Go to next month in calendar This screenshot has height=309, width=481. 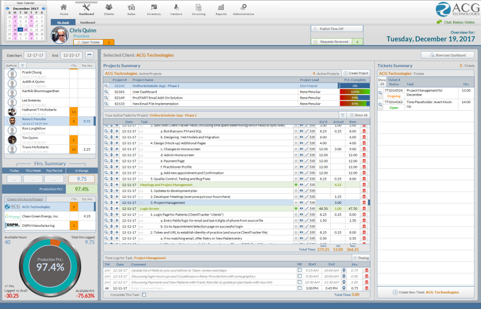[44, 9]
